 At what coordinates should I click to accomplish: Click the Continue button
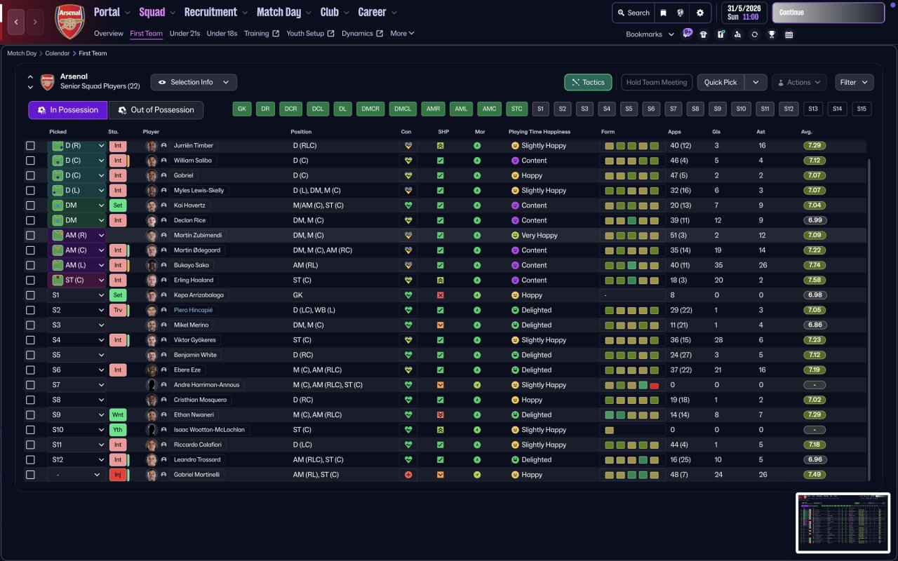tap(829, 13)
